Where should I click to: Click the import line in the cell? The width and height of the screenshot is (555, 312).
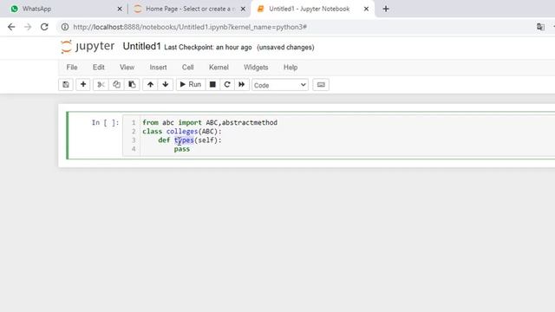pyautogui.click(x=210, y=122)
